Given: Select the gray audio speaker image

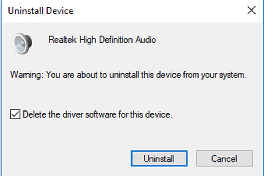Looking at the screenshot, I should [x=22, y=44].
